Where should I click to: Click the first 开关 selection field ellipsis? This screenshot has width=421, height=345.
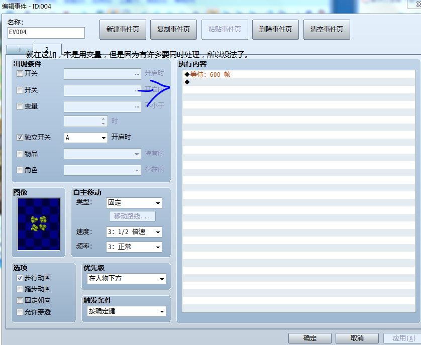137,74
